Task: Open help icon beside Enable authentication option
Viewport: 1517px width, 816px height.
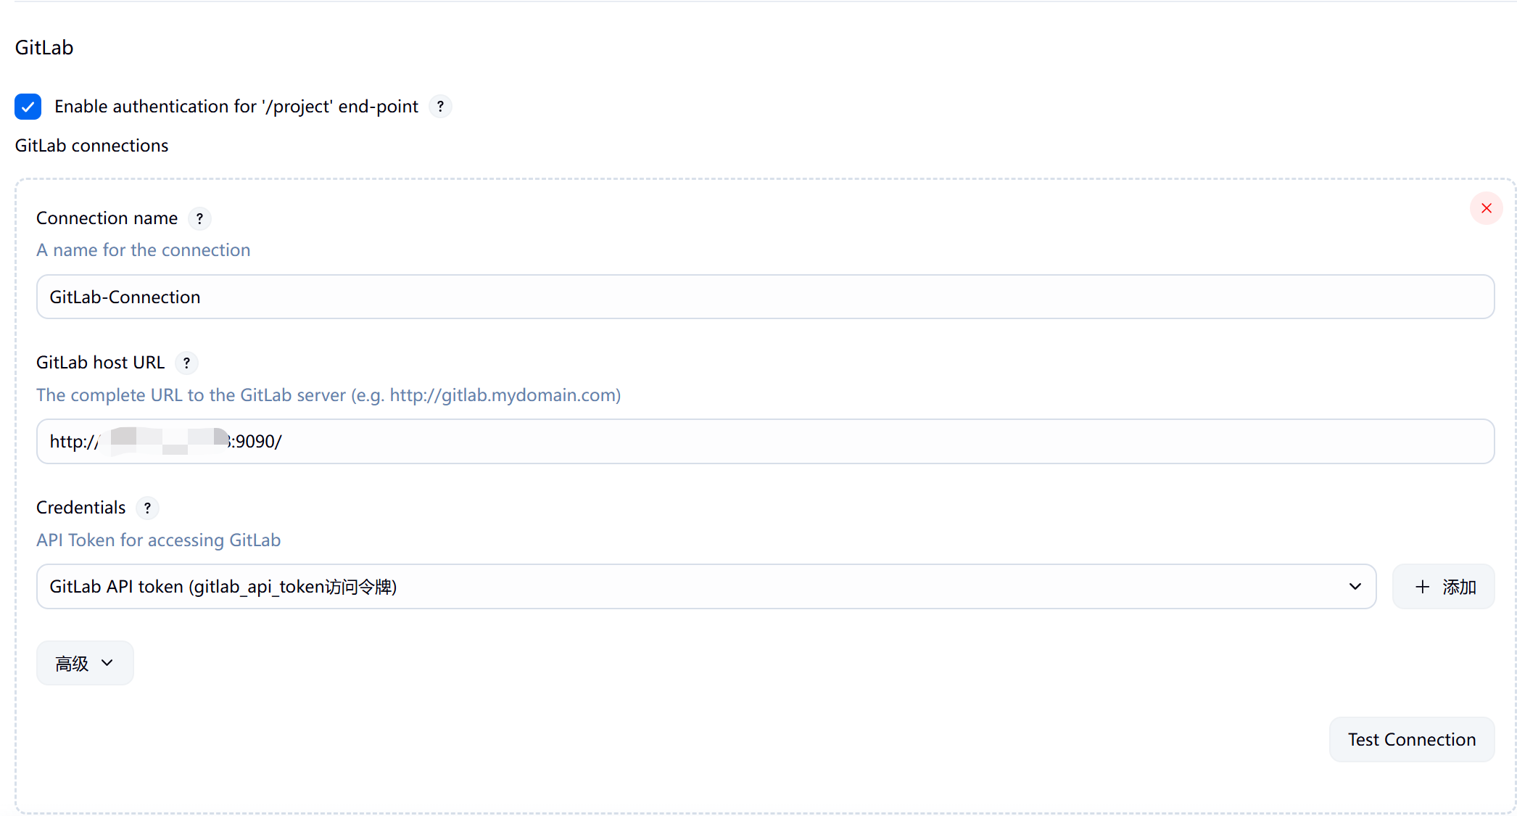Action: pyautogui.click(x=440, y=107)
